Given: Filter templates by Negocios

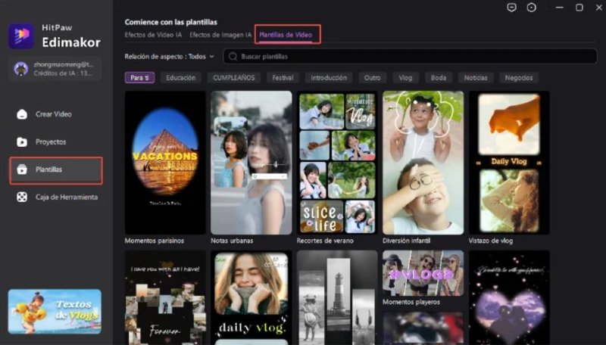Looking at the screenshot, I should [x=519, y=78].
